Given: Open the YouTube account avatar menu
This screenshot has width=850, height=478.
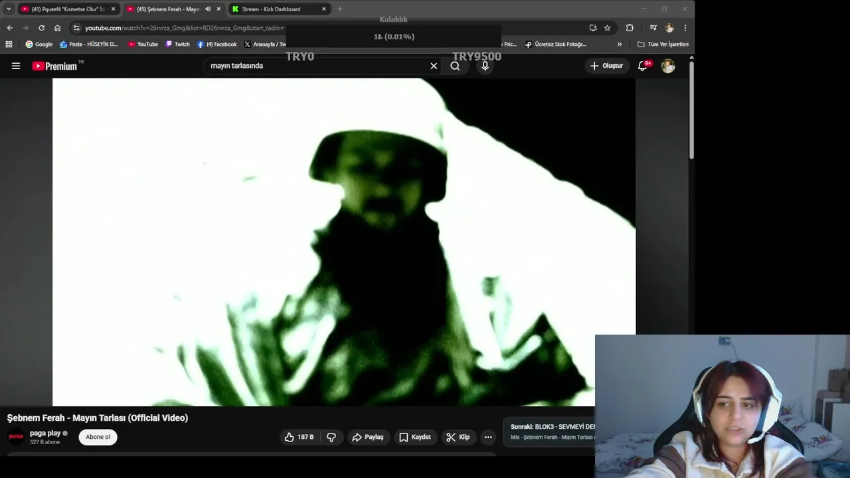Looking at the screenshot, I should (668, 66).
